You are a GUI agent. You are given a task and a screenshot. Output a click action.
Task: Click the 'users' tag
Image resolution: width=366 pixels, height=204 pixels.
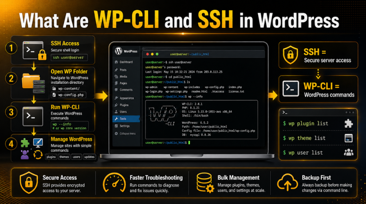click(76, 157)
